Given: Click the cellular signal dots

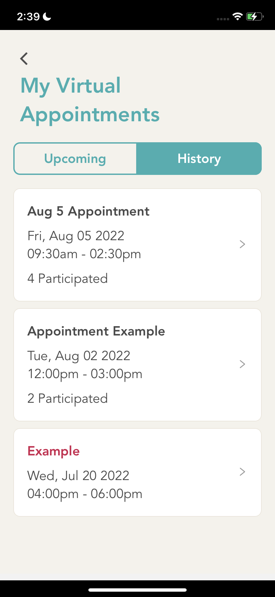Looking at the screenshot, I should [223, 19].
